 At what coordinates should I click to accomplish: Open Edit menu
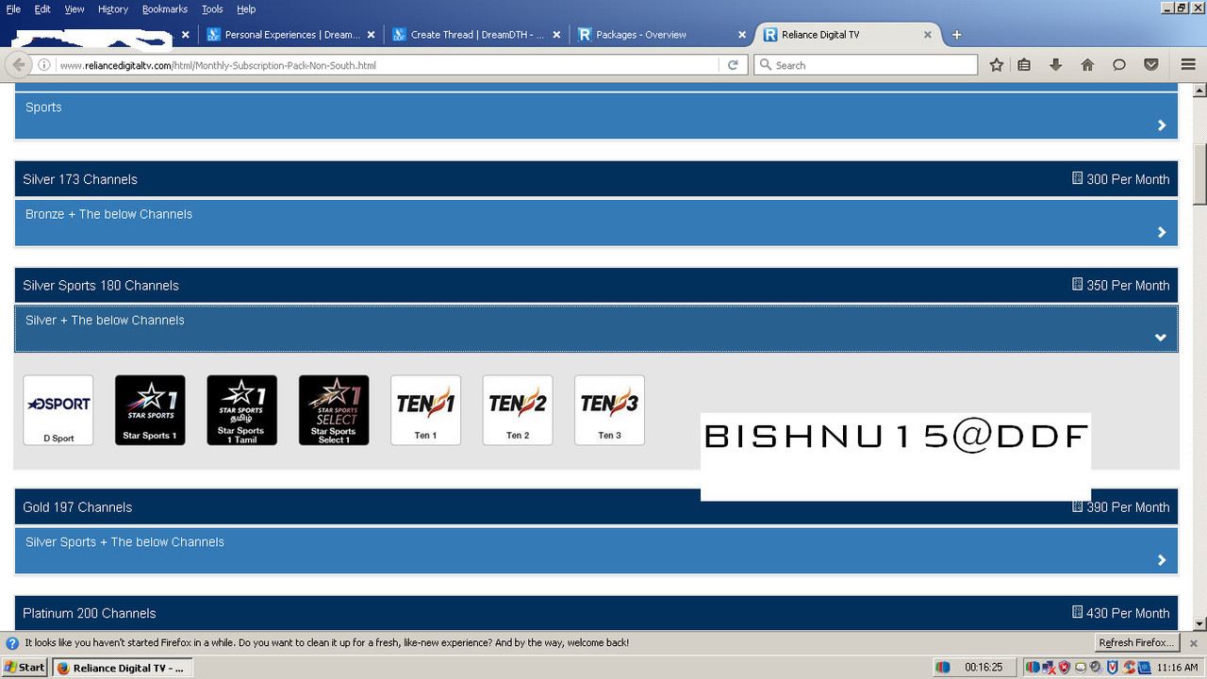pos(42,9)
